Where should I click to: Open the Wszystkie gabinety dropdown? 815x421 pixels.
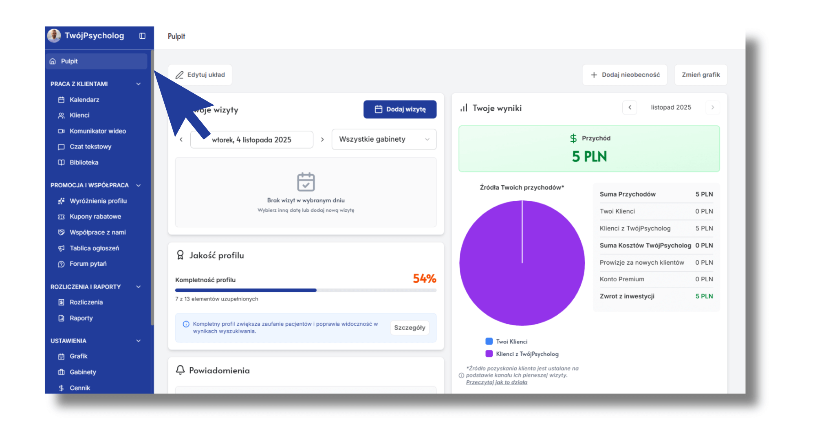coord(384,139)
